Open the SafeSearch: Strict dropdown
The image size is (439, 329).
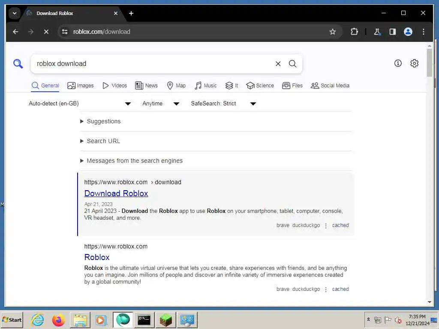pos(223,104)
